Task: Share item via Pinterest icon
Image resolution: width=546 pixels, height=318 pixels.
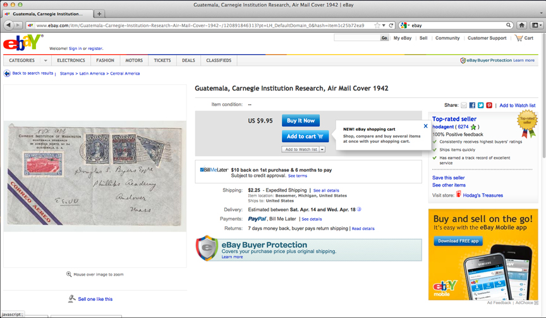Action: click(489, 105)
